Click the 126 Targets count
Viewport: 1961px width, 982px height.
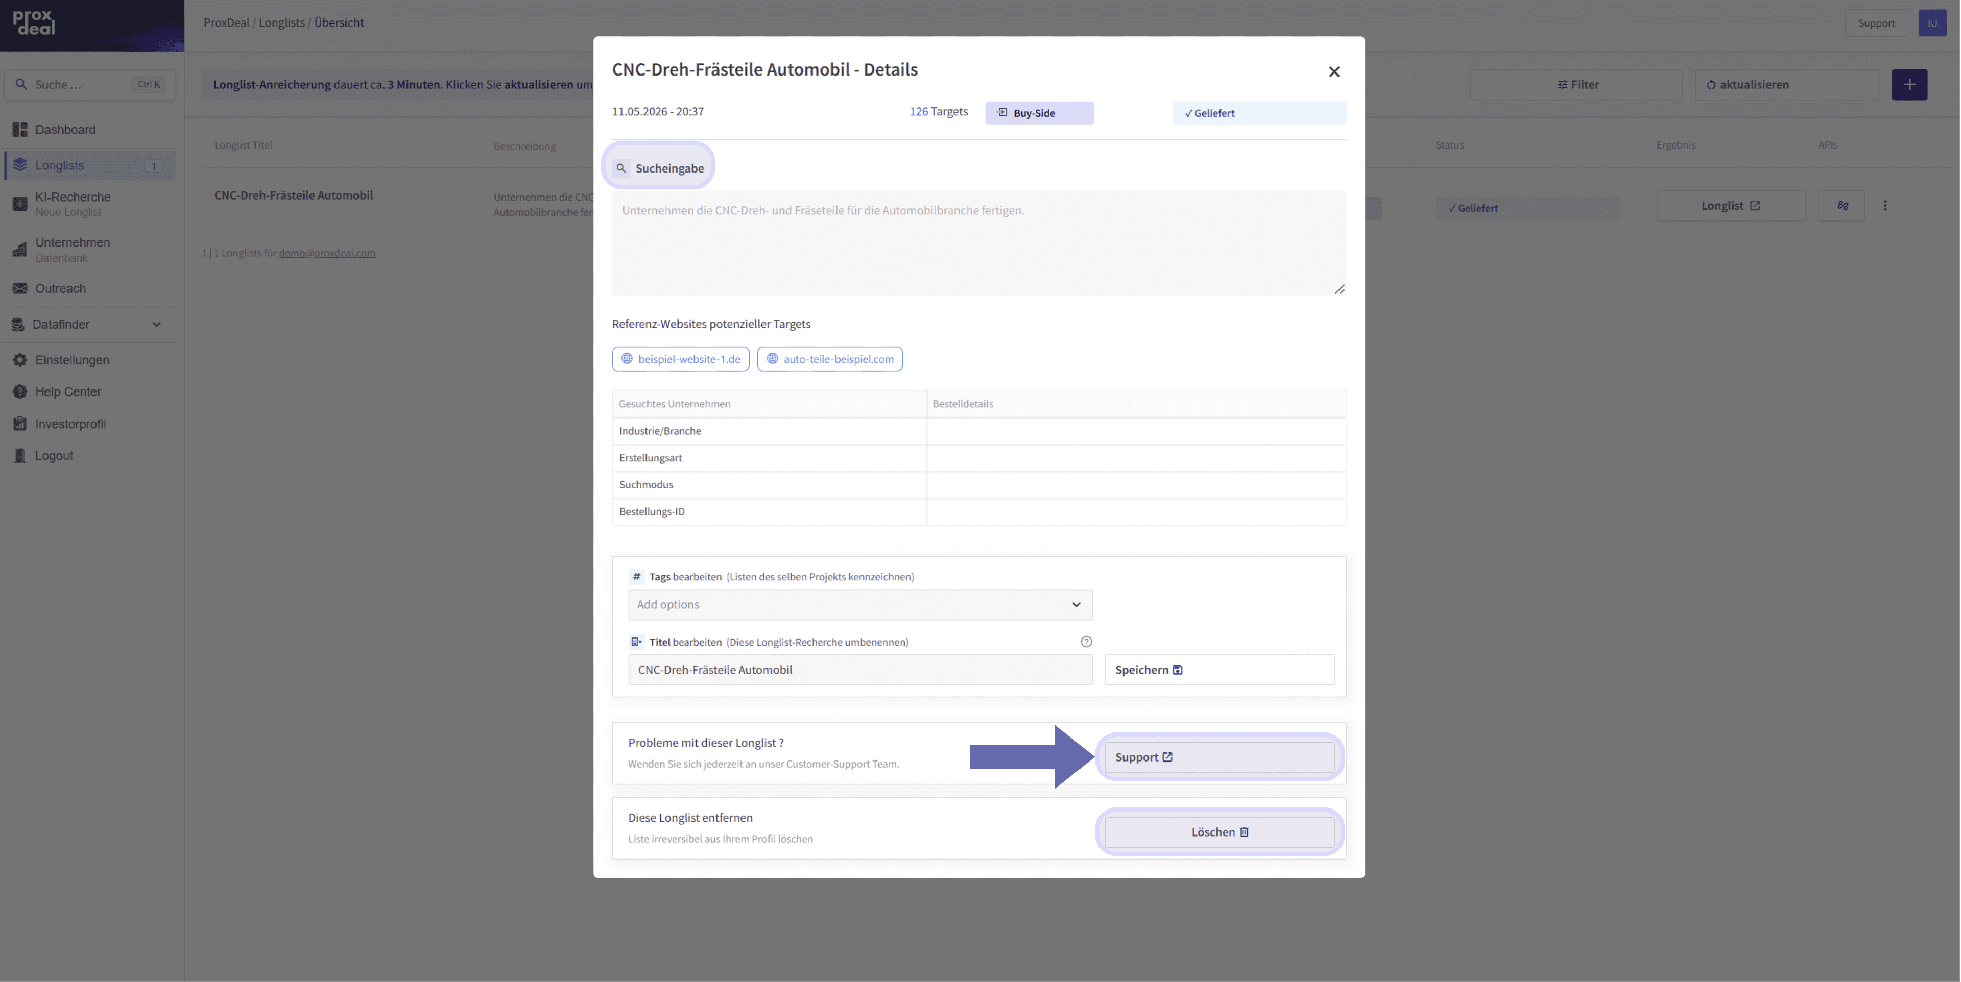tap(939, 111)
